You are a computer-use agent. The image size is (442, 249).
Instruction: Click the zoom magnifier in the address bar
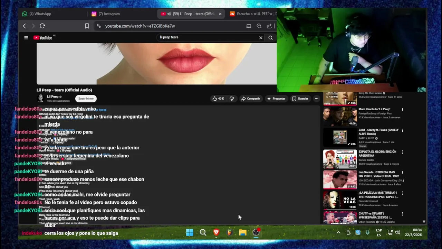259,26
